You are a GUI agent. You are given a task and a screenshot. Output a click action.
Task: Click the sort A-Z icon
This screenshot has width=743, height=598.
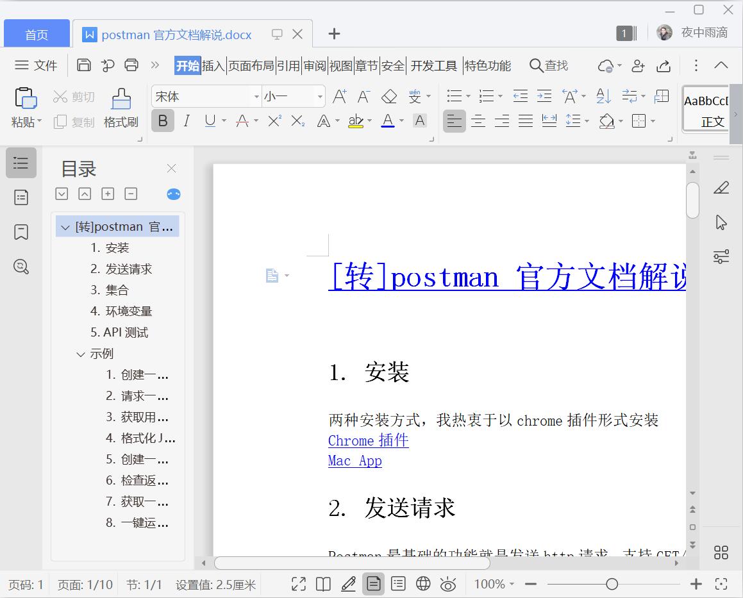click(603, 96)
